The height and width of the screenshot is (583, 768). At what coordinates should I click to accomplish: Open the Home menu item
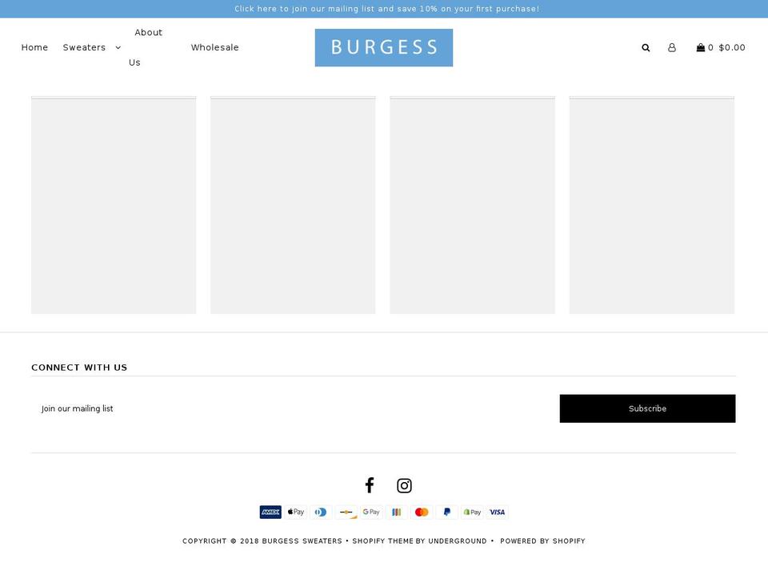34,47
